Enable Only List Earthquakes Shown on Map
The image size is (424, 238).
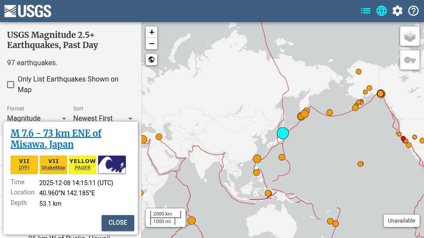pyautogui.click(x=11, y=85)
